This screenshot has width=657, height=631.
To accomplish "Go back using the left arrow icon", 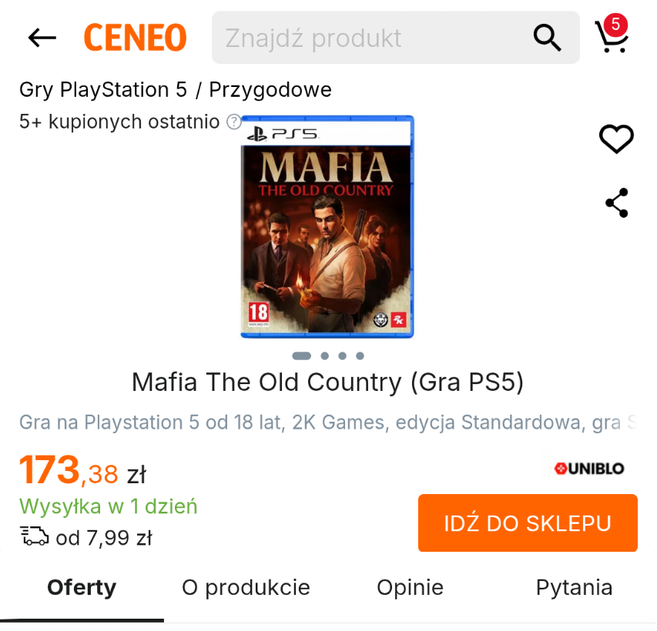I will coord(42,38).
